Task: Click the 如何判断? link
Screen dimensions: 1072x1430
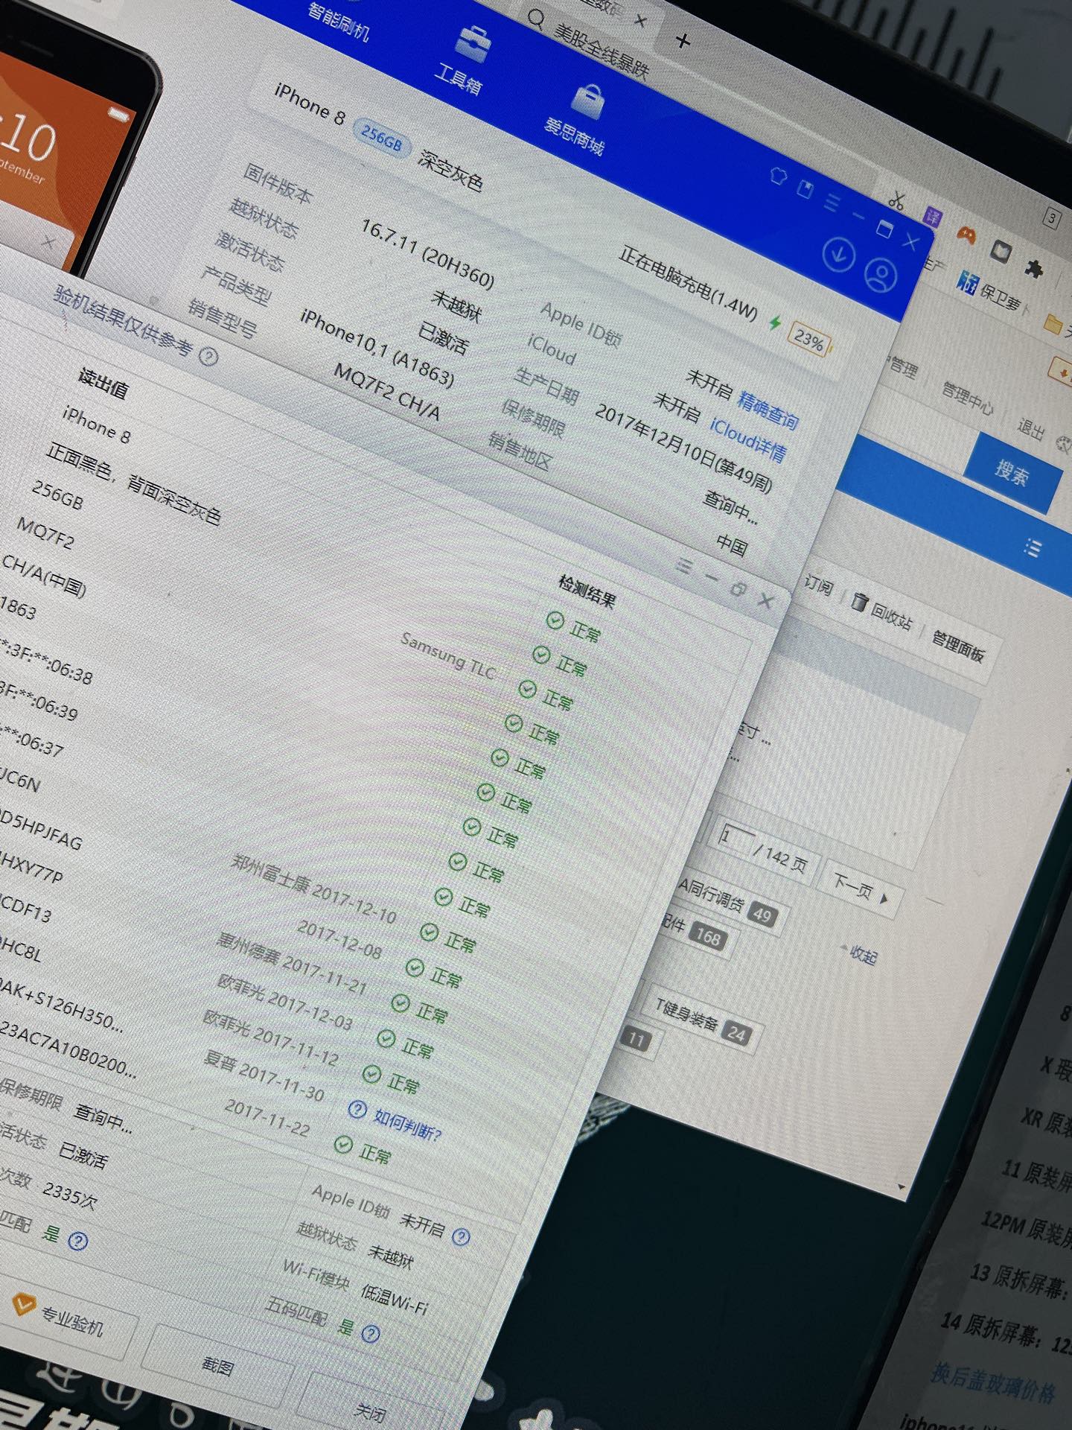Action: click(407, 1125)
